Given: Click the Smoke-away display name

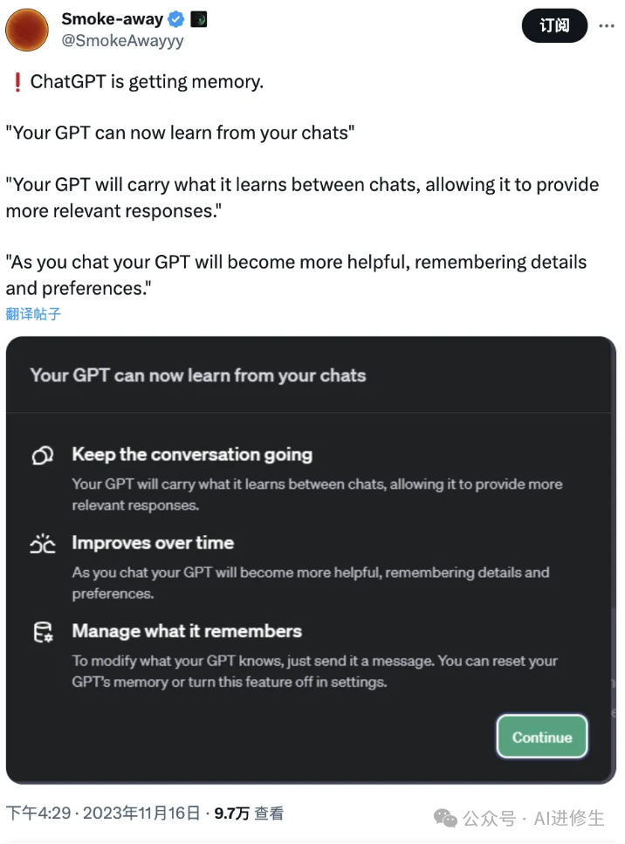Looking at the screenshot, I should tap(112, 19).
